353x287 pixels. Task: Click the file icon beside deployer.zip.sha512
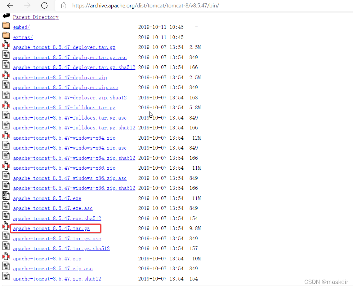(x=6, y=95)
